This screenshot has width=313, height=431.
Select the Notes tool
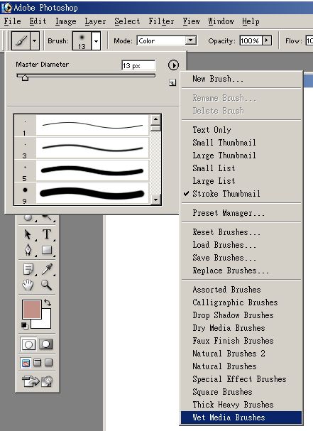(28, 269)
